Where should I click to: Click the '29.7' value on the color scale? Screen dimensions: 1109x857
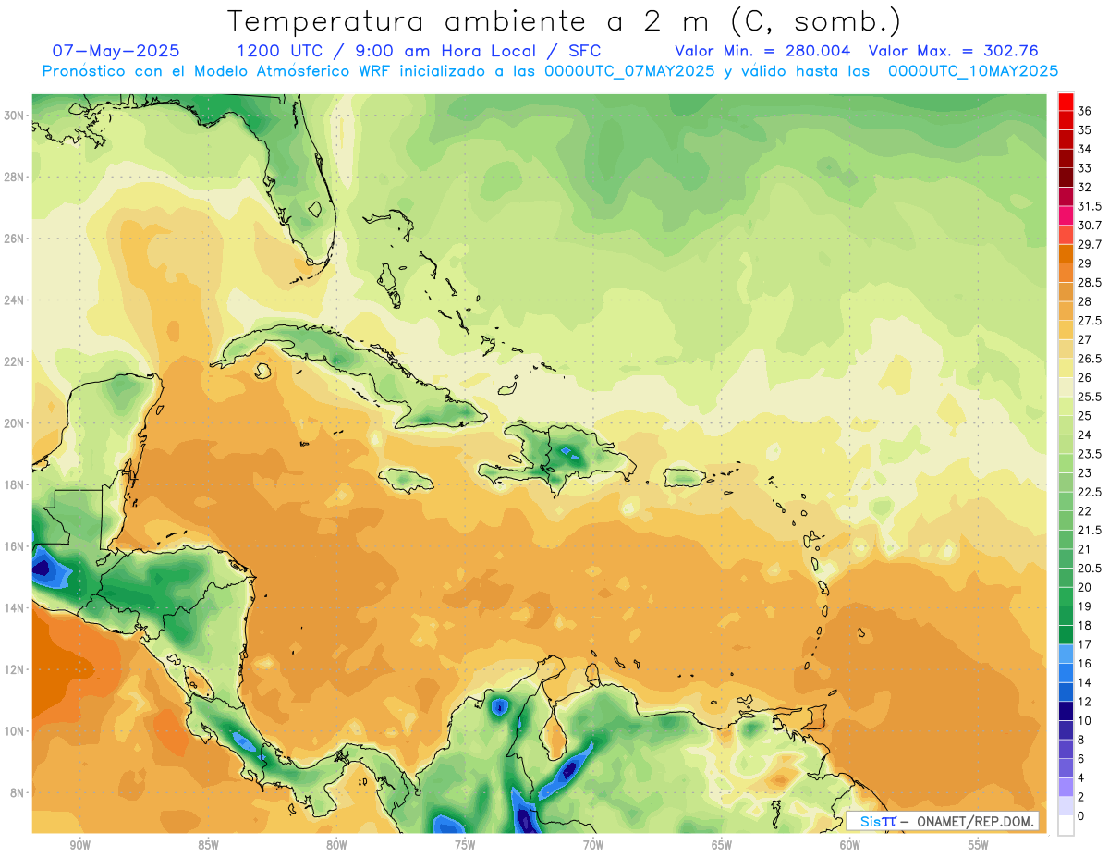(x=1090, y=244)
